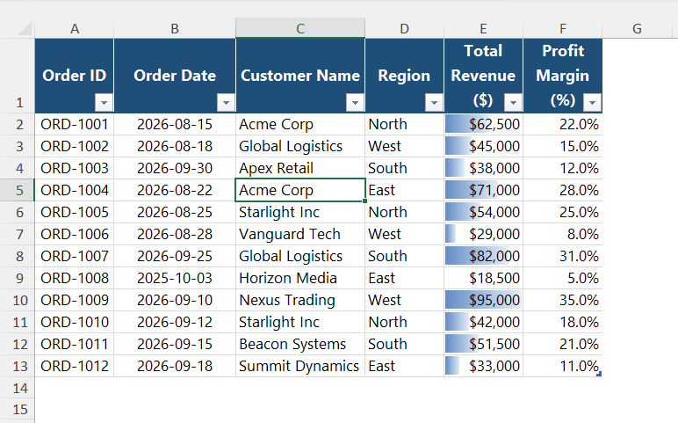Image resolution: width=678 pixels, height=423 pixels.
Task: Click cell ORD-1006
Action: click(75, 234)
